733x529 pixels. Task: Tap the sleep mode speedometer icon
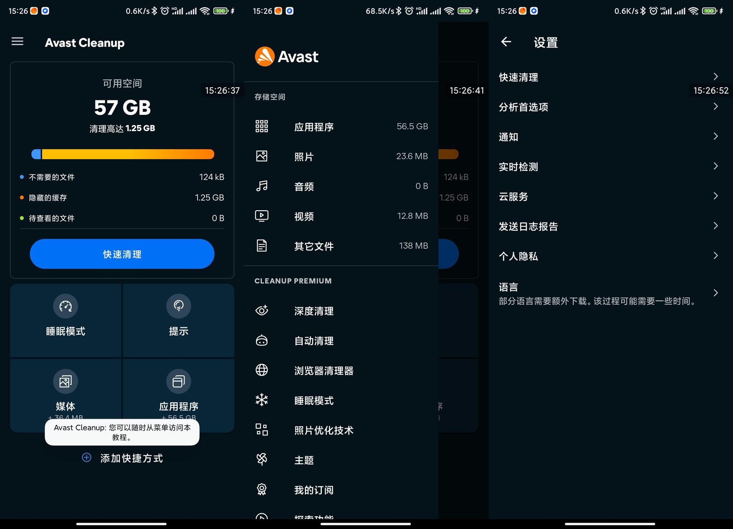[66, 306]
